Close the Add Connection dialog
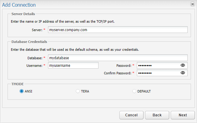197x123 pixels. (x=192, y=4)
